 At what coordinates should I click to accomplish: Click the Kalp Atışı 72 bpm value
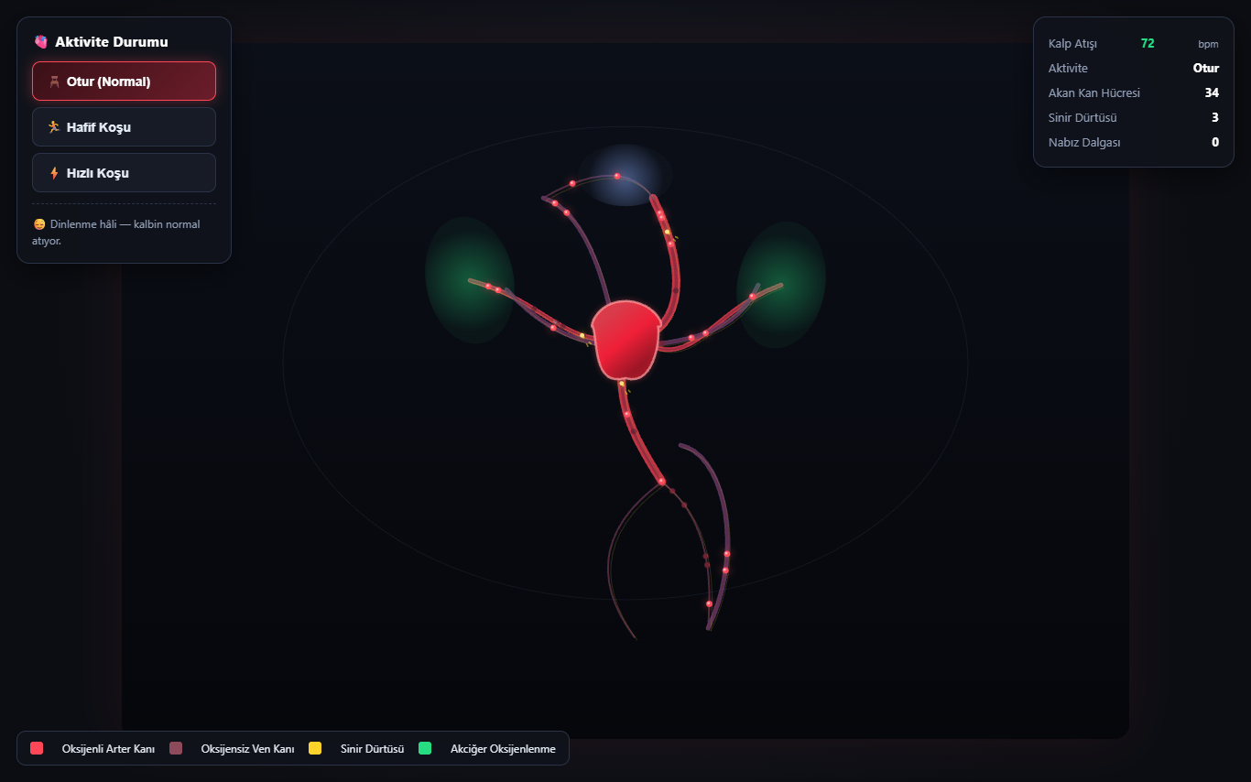click(1148, 43)
